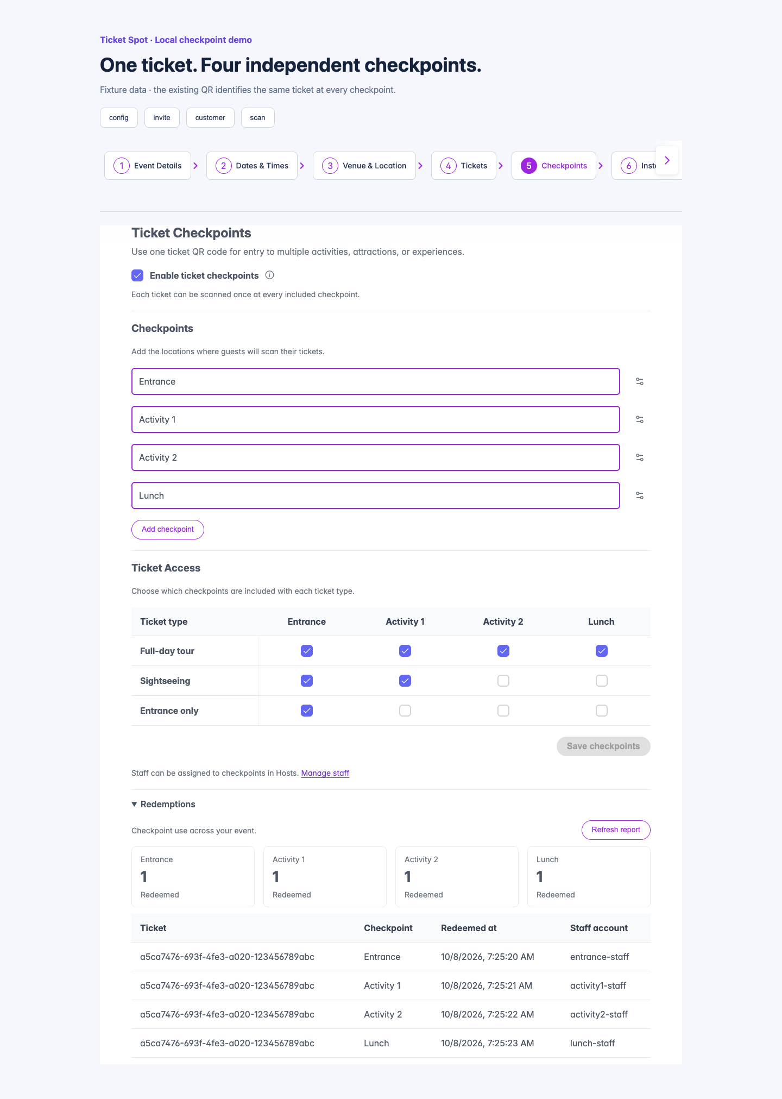Click the Entrance redeemed summary card

pos(193,877)
